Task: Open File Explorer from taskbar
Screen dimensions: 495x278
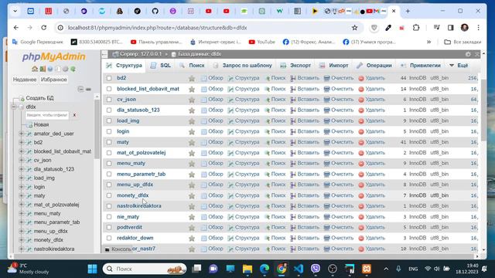Action: tap(247, 269)
